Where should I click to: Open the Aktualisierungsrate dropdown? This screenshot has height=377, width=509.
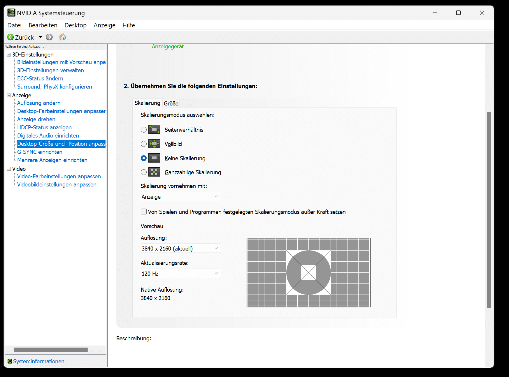click(181, 273)
